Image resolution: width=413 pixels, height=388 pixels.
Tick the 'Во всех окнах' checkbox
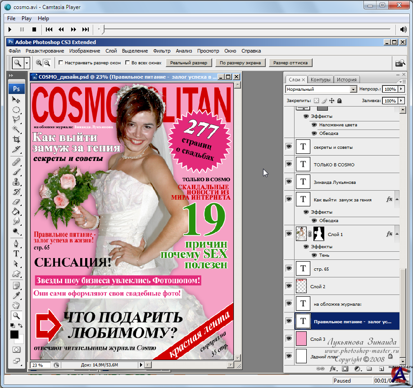pyautogui.click(x=127, y=63)
